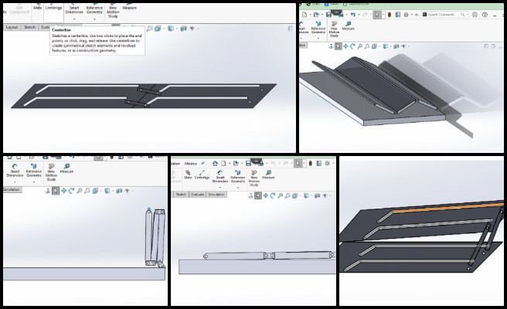The width and height of the screenshot is (507, 309).
Task: Open Options gear in the folding-ramp panel
Action: (x=406, y=15)
